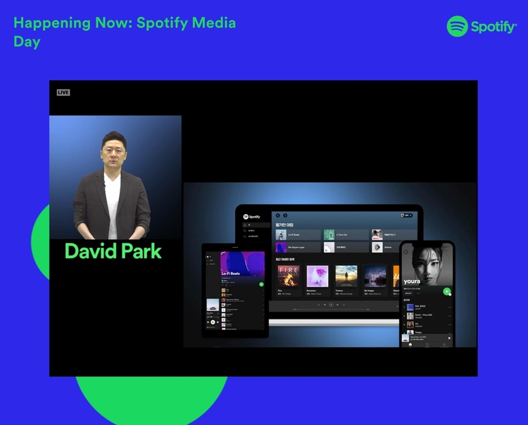Click the Spotify logo in the top-right corner
Viewport: 528px width, 425px height.
coord(482,27)
